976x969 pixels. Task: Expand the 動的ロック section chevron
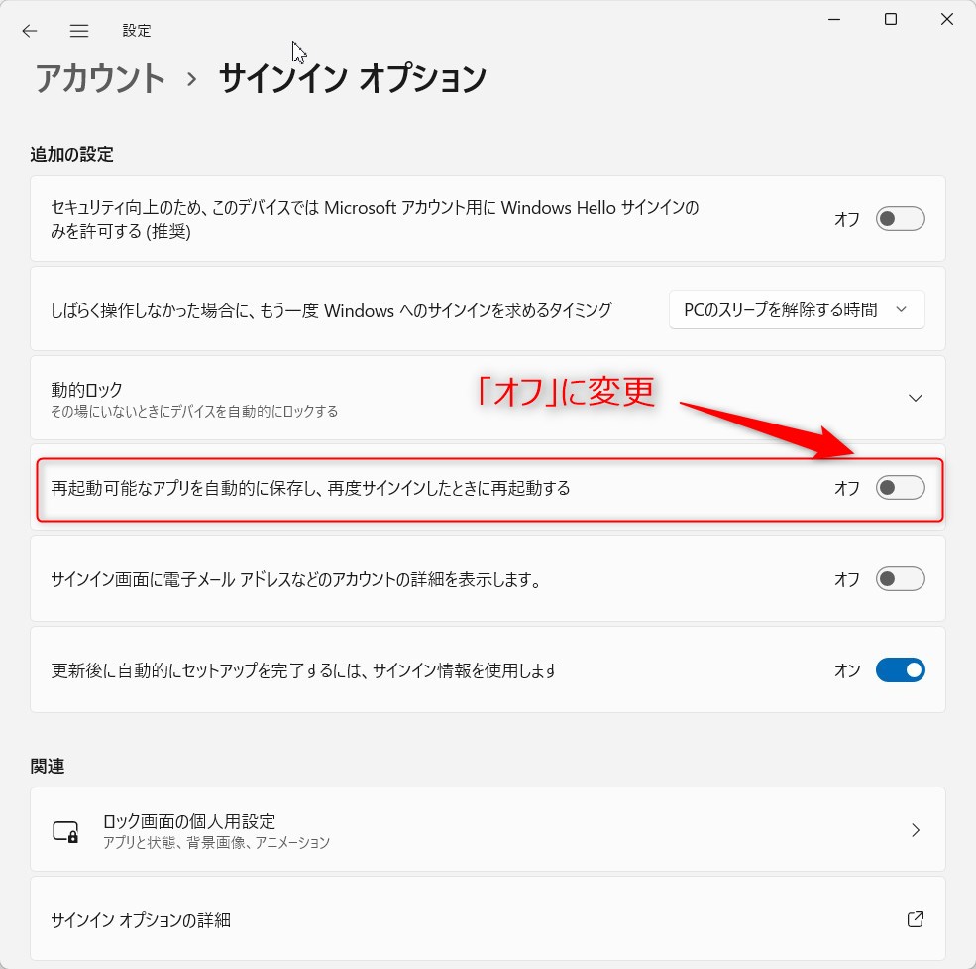915,398
